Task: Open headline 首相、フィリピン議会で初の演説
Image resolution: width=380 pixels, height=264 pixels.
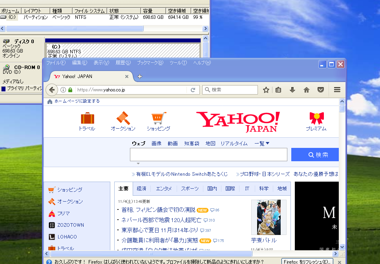Action: (158, 210)
